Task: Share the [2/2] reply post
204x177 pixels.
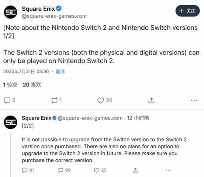Action: coord(135,170)
